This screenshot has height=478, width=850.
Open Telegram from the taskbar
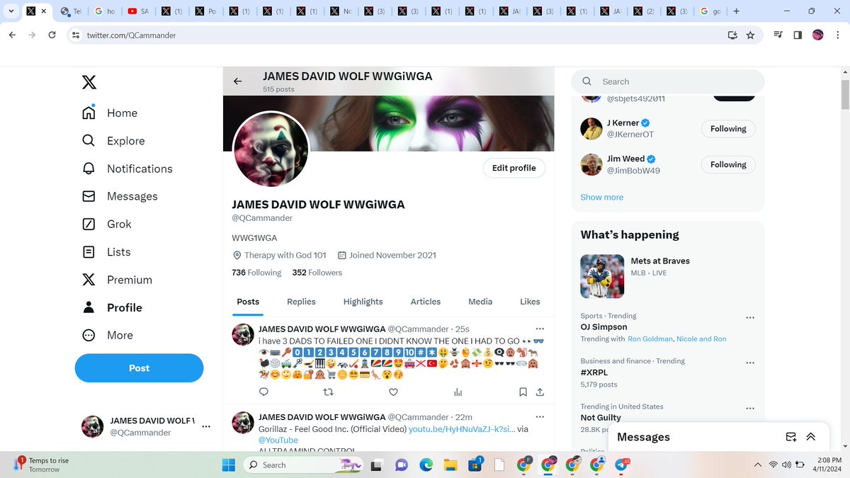(x=621, y=465)
